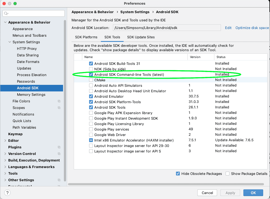270x199 pixels.
Task: Sort by the Version column header
Action: click(201, 57)
